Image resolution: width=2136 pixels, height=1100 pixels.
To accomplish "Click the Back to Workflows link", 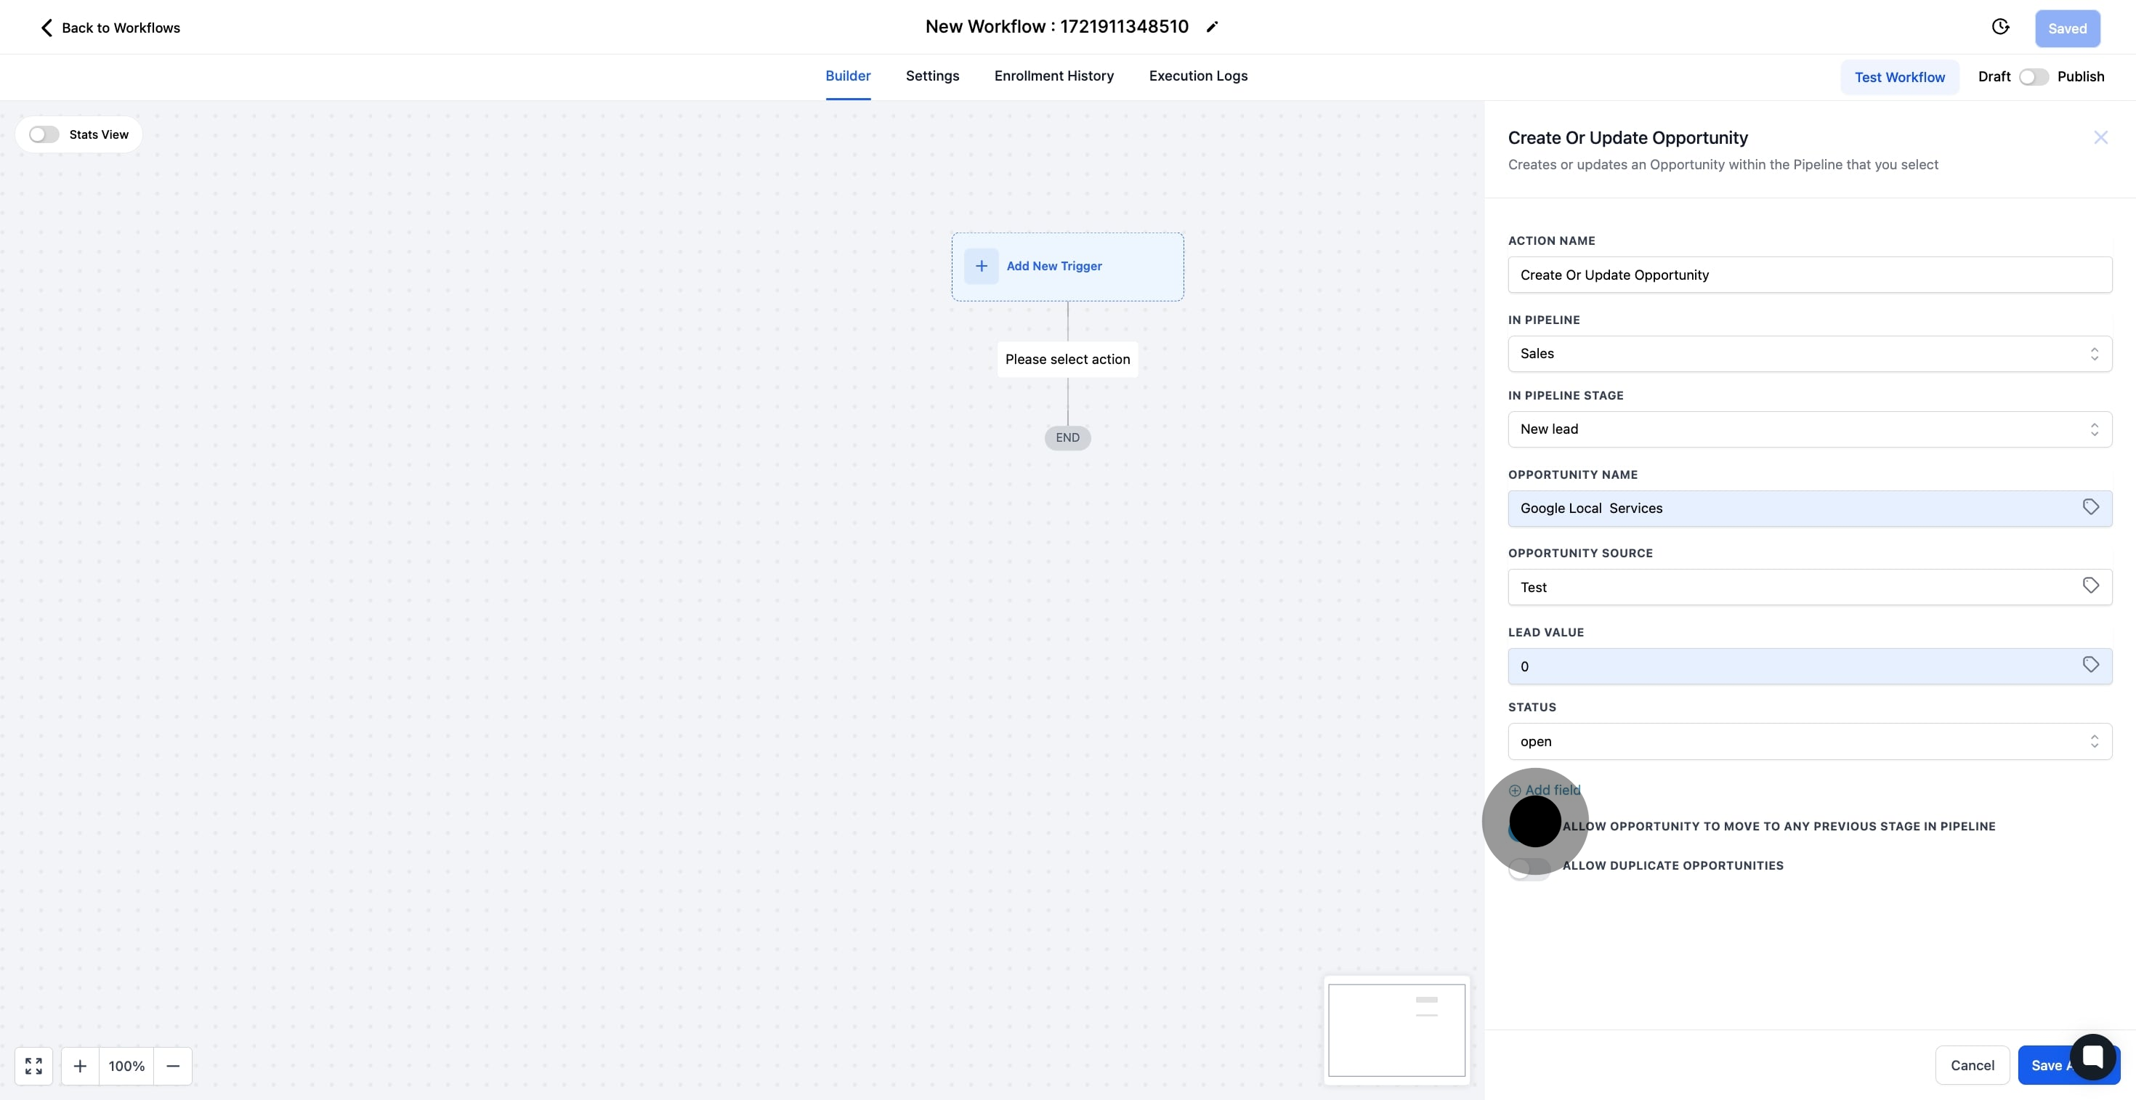I will click(x=110, y=28).
